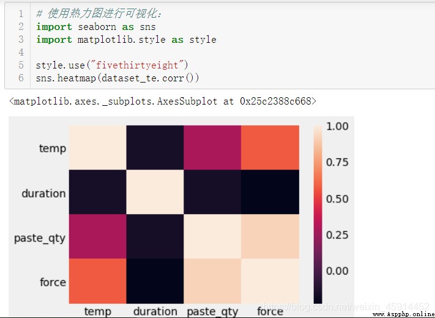This screenshot has width=435, height=318.
Task: Click heatmap cell paste_qty row, duration column
Action: click(x=155, y=237)
